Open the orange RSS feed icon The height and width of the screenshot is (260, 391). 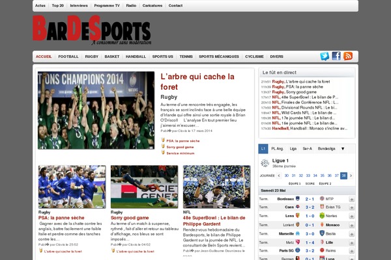pyautogui.click(x=348, y=57)
